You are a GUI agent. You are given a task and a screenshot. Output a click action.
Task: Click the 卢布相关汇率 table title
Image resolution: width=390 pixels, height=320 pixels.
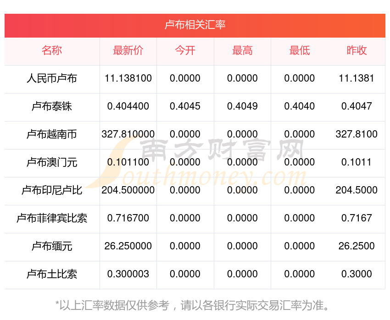[195, 25]
